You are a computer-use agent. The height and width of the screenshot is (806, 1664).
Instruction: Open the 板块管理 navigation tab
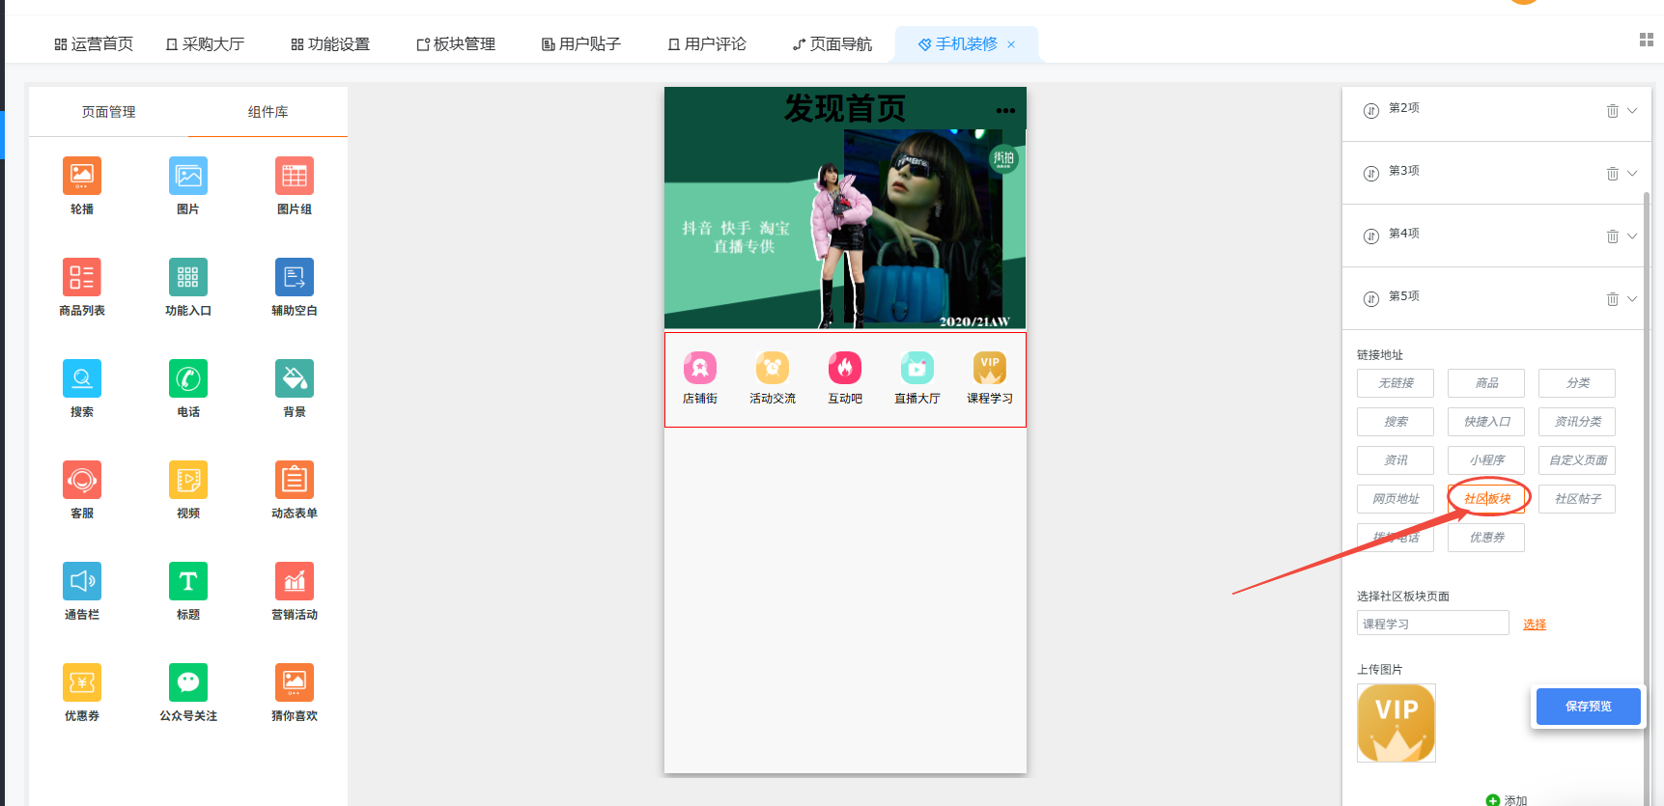tap(456, 44)
